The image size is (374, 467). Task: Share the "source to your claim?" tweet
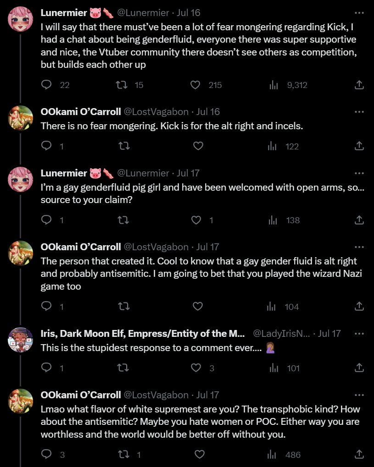point(360,220)
